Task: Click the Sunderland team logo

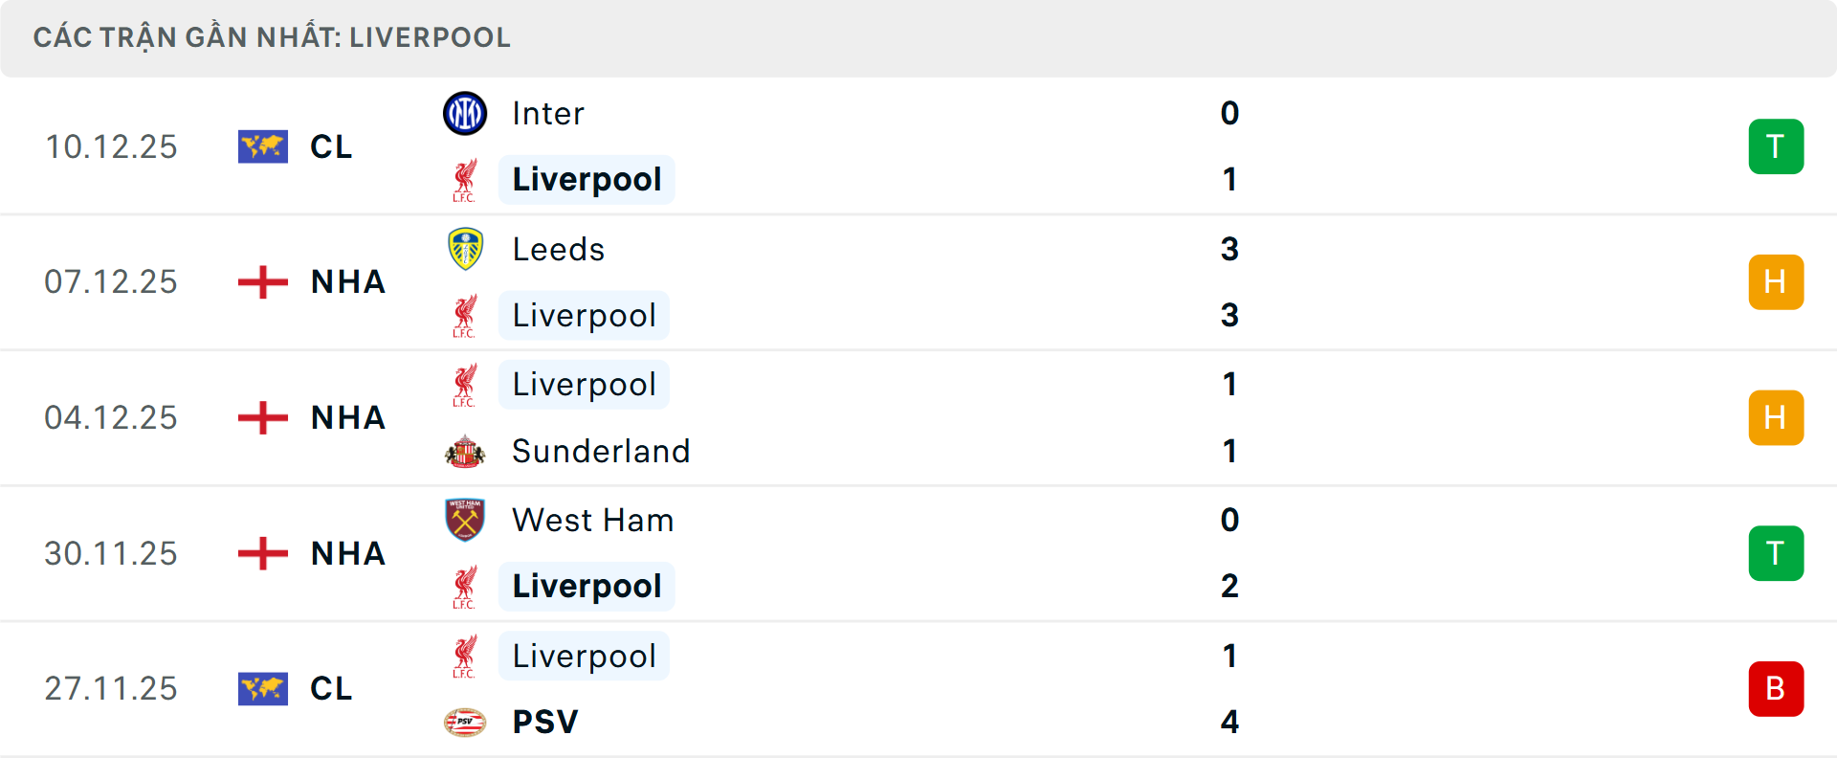Action: [x=466, y=450]
